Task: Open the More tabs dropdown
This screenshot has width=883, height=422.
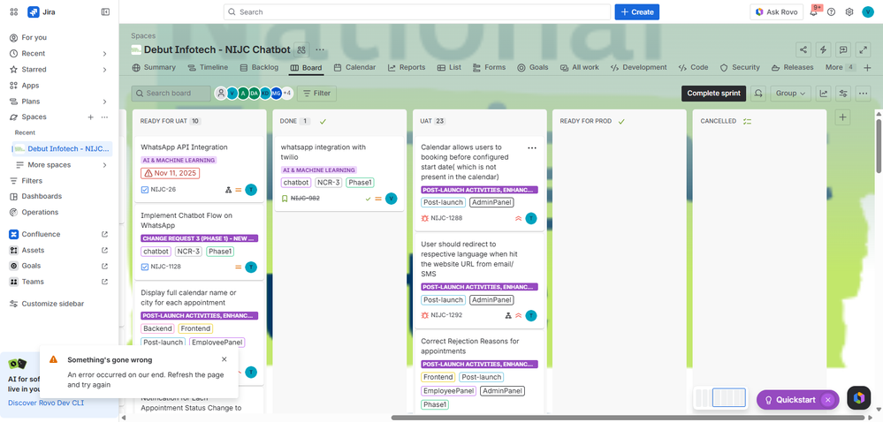Action: [841, 67]
